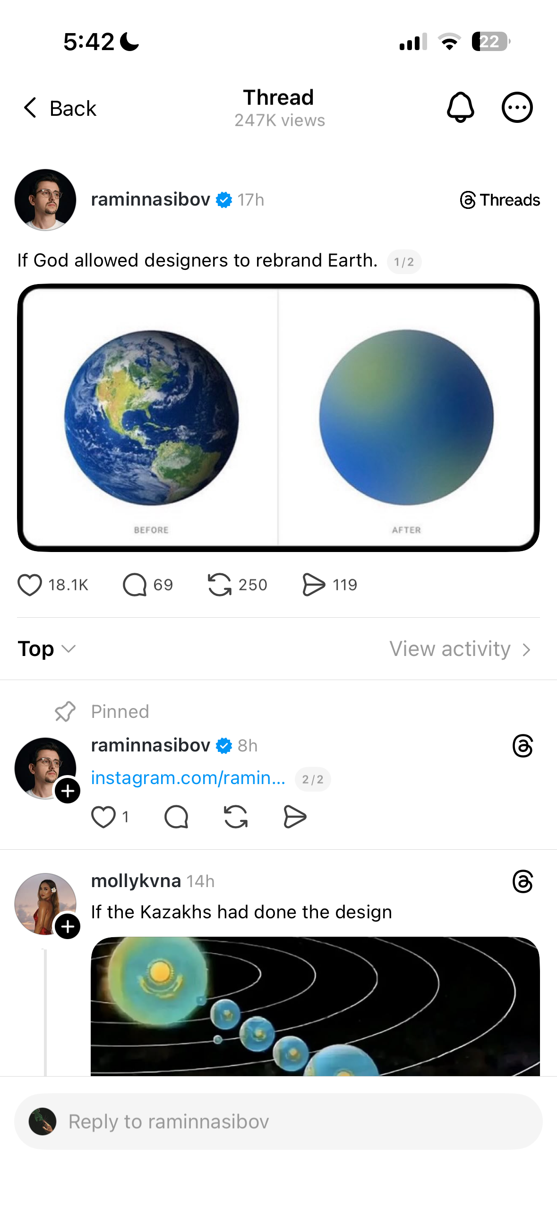The width and height of the screenshot is (557, 1208).
Task: Tap the Reply to raminnasibov field
Action: 278,1121
